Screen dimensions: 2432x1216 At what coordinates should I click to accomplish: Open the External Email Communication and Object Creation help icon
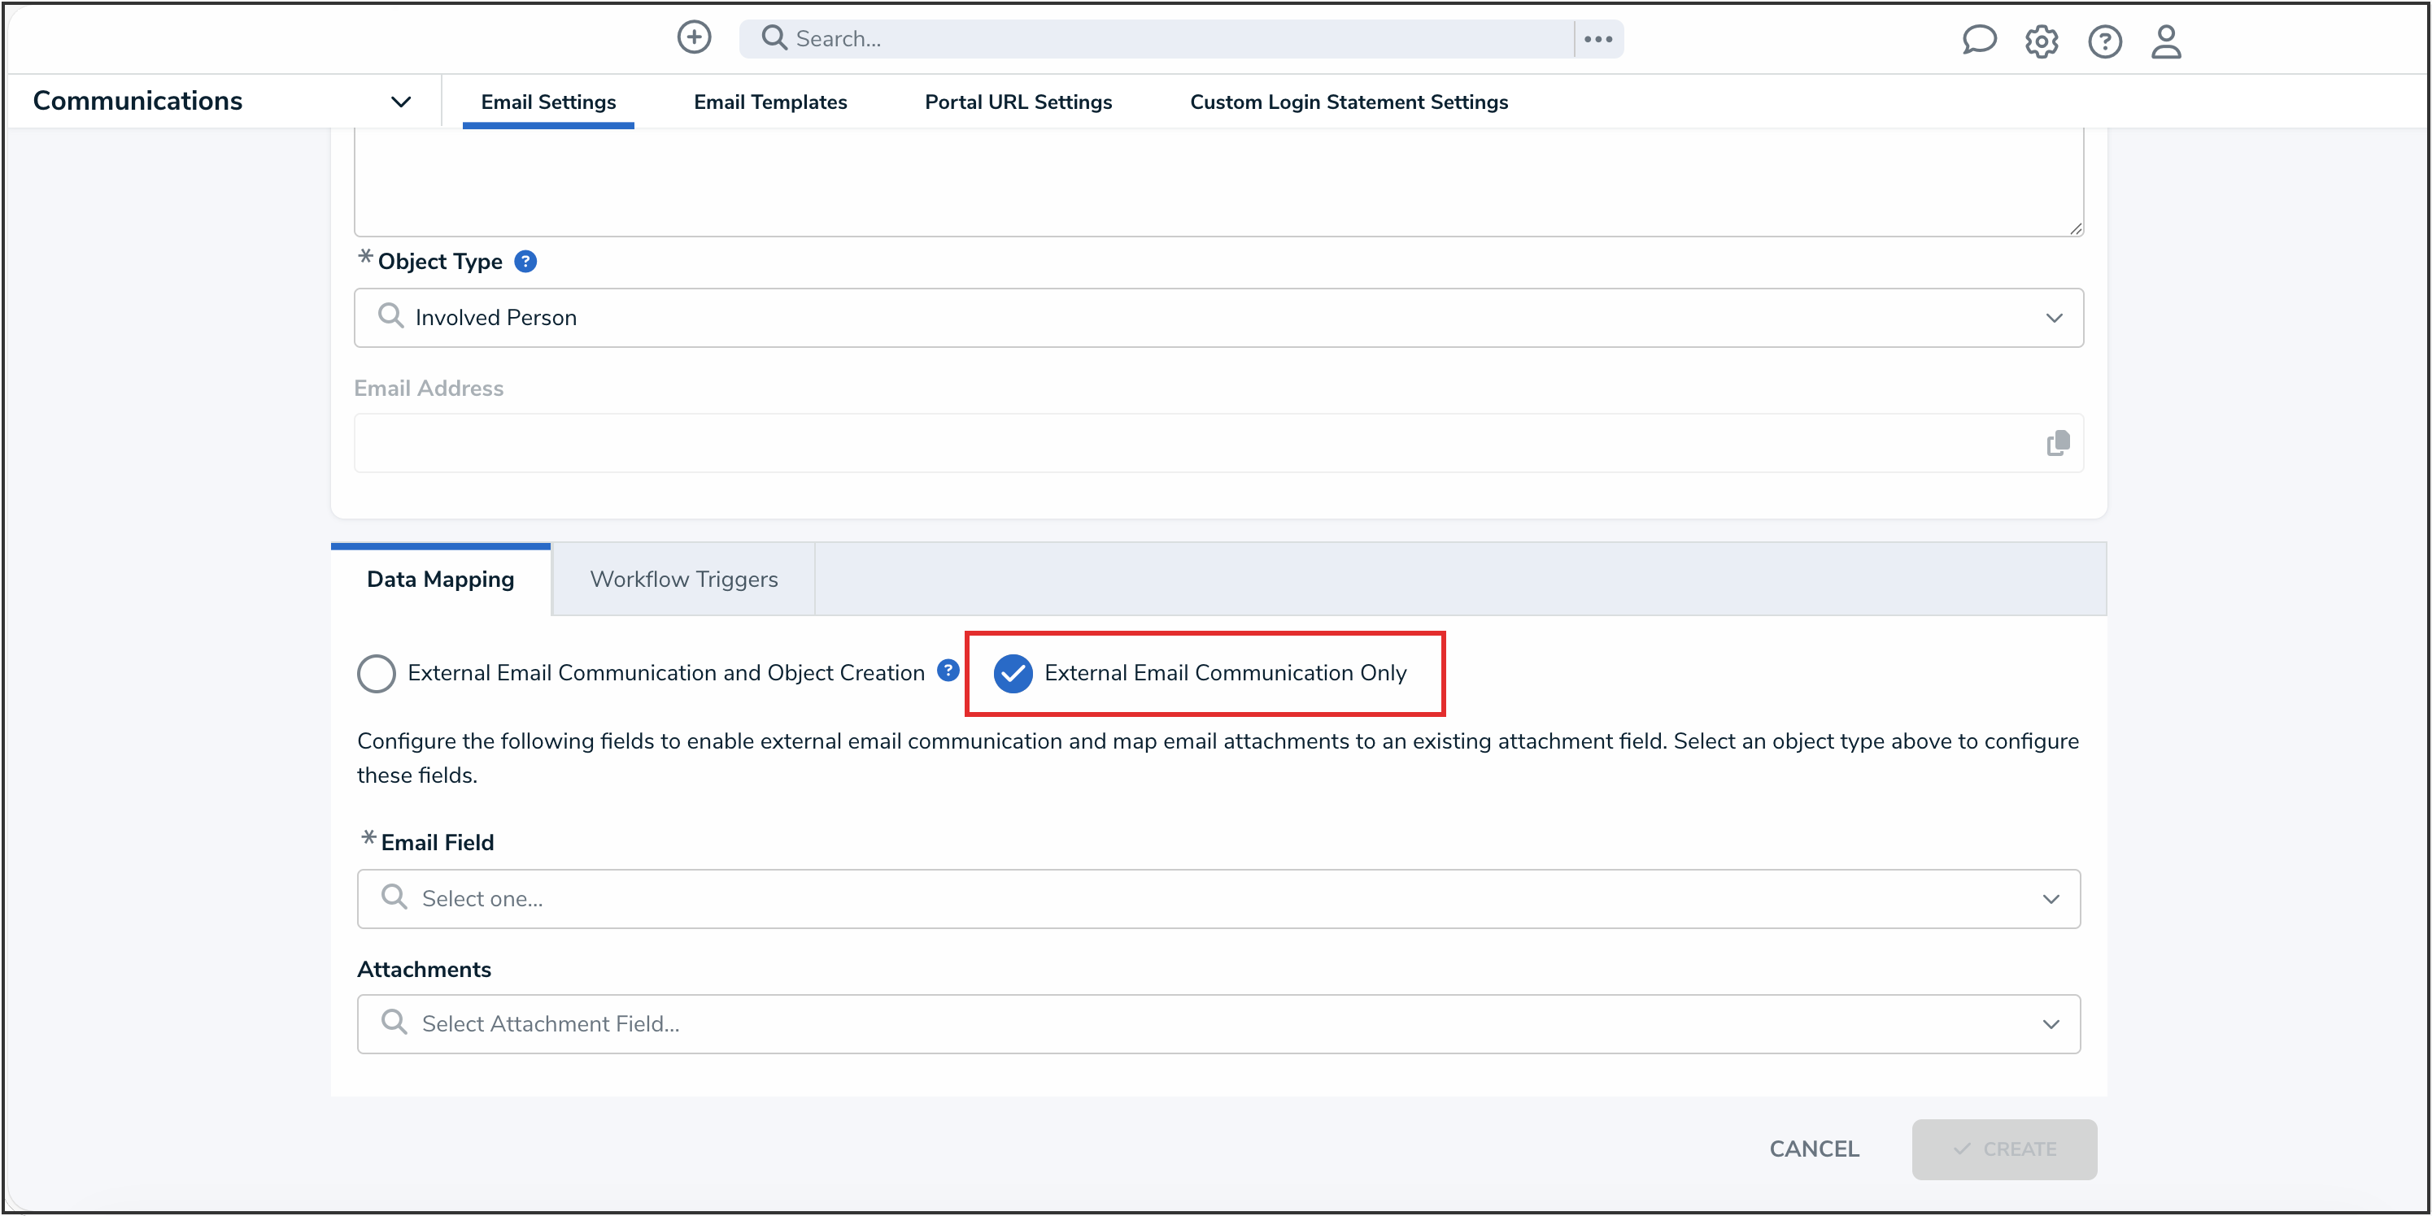pyautogui.click(x=946, y=671)
